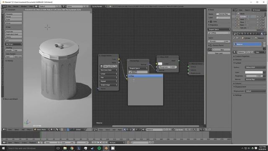Viewport: 268px width, 151px height.
Task: Select the Material slot in list
Action: pyautogui.click(x=247, y=44)
